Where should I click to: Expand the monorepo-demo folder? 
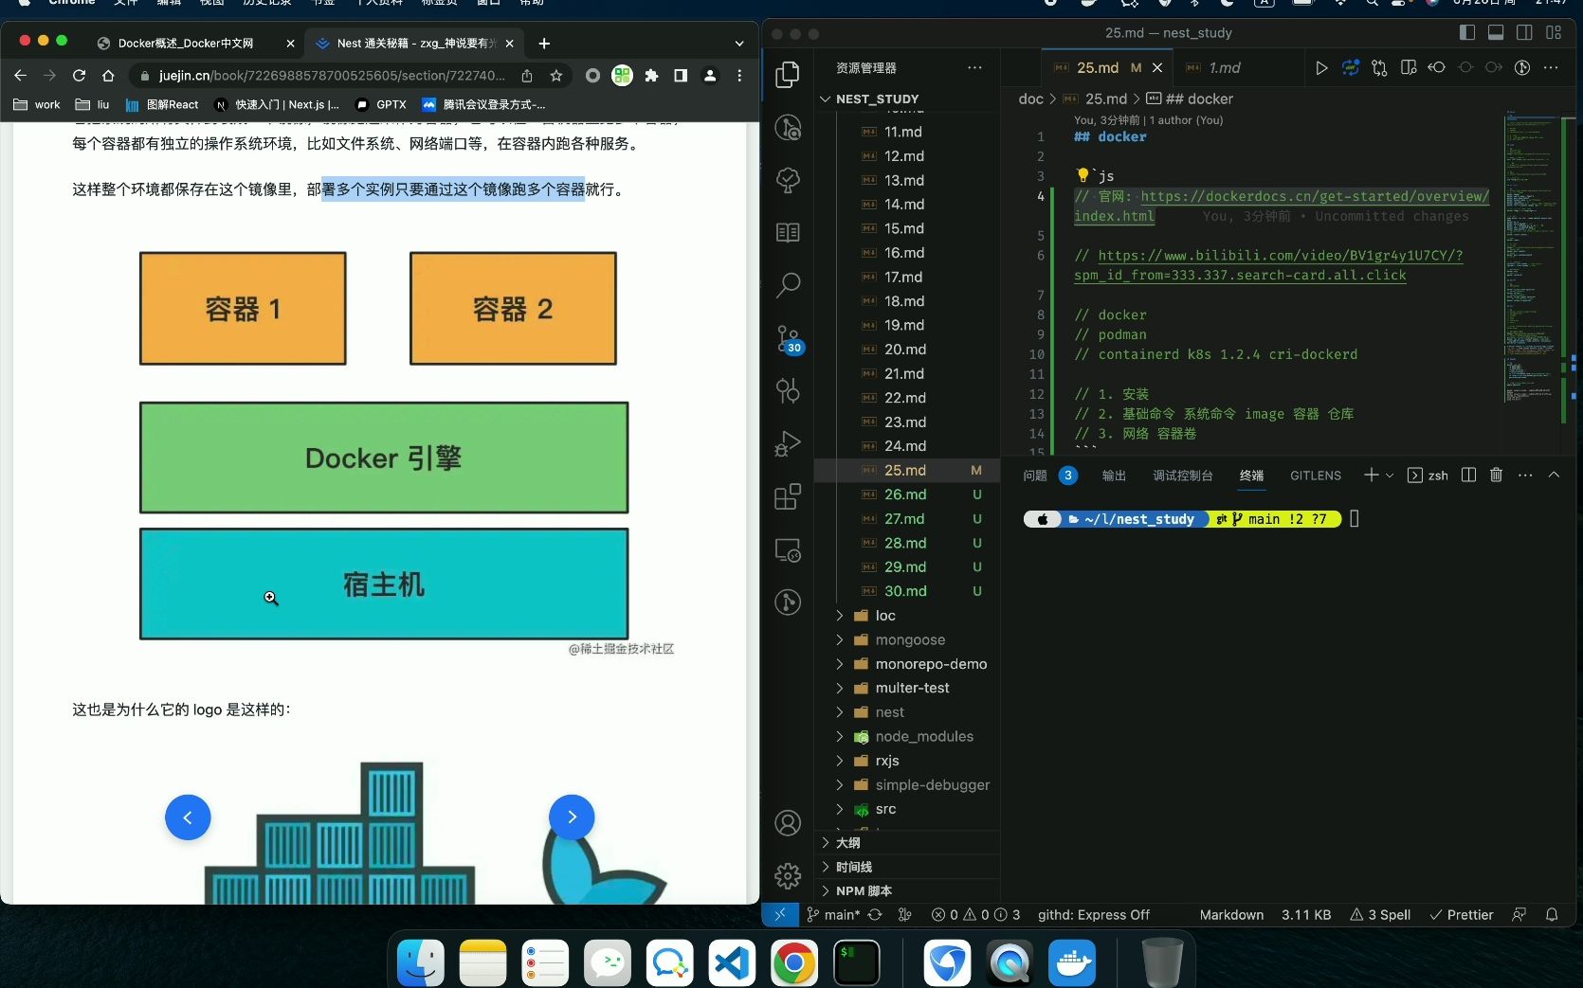point(931,664)
